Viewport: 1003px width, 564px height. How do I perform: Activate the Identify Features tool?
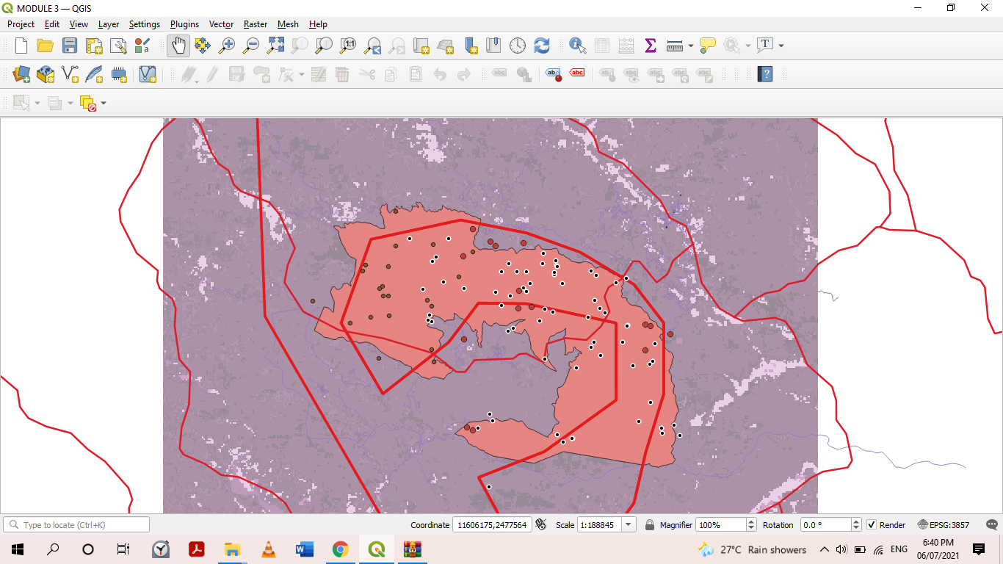coord(578,46)
